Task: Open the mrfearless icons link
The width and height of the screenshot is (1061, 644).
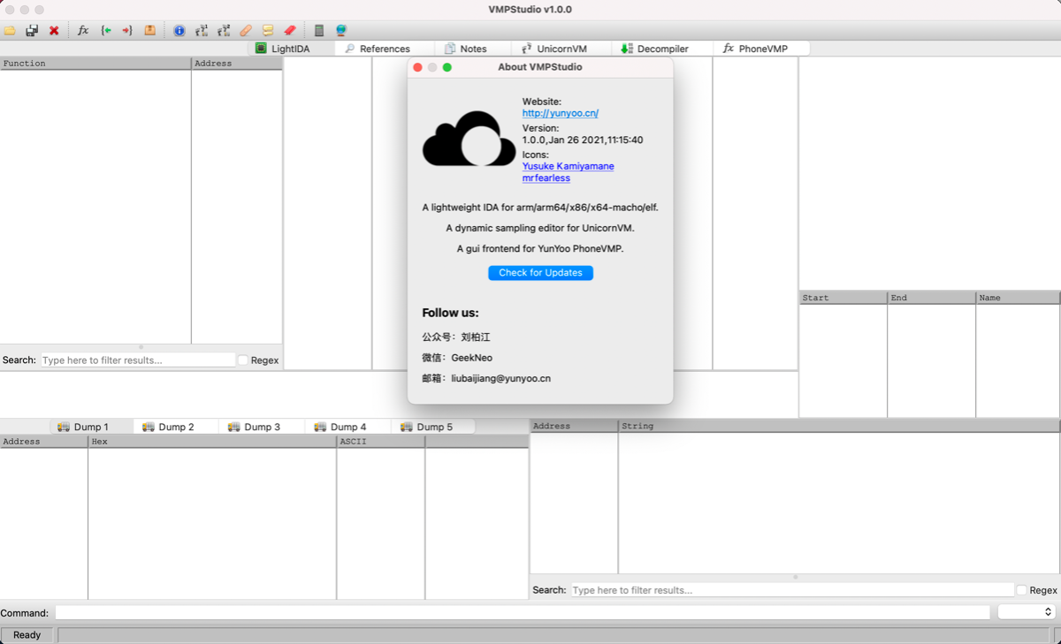Action: (546, 178)
